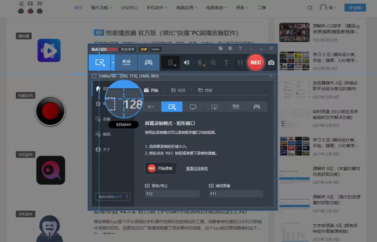Image resolution: width=377 pixels, height=242 pixels.
Task: Toggle the webcam overlay icon
Action: 171,63
